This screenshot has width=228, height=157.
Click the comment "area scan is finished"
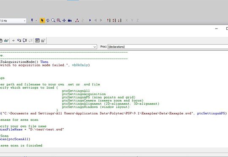click(x=21, y=145)
